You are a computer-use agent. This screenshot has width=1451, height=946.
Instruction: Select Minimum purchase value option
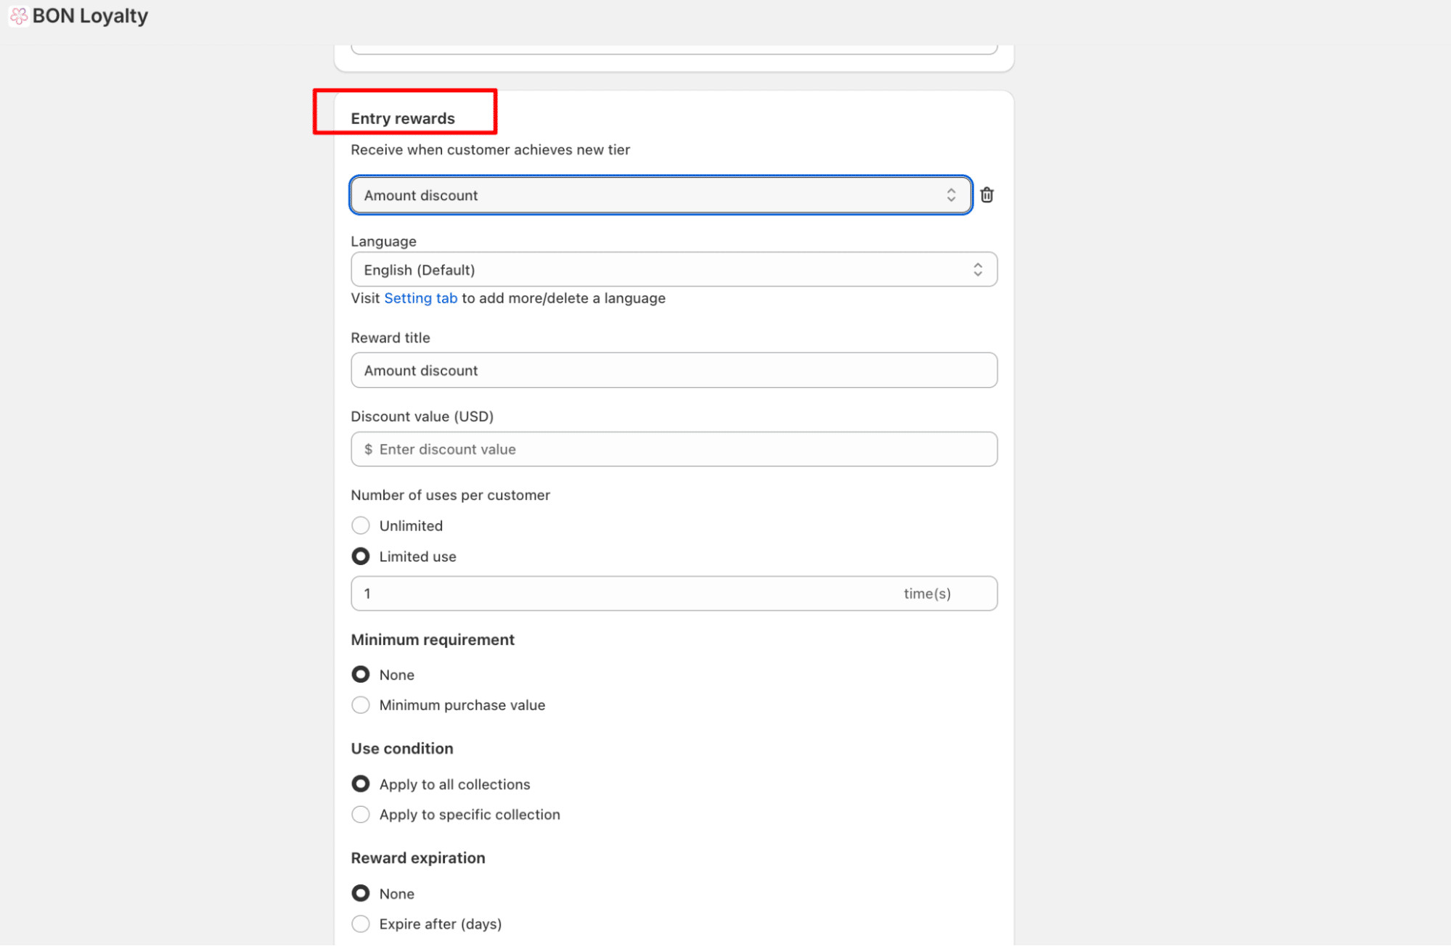(361, 705)
